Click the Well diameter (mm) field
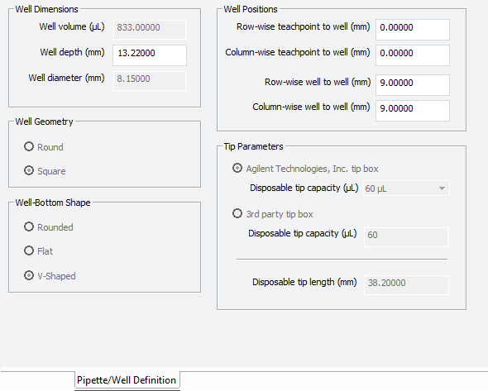Viewport: 488px width, 391px height. coord(150,81)
